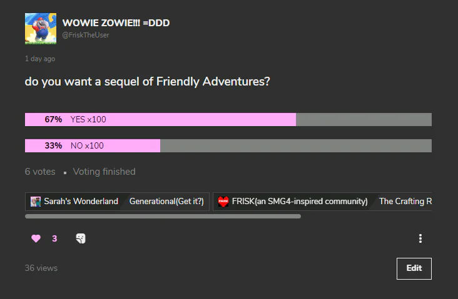The image size is (458, 299).
Task: Click the 6 votes count text
Action: pos(40,172)
